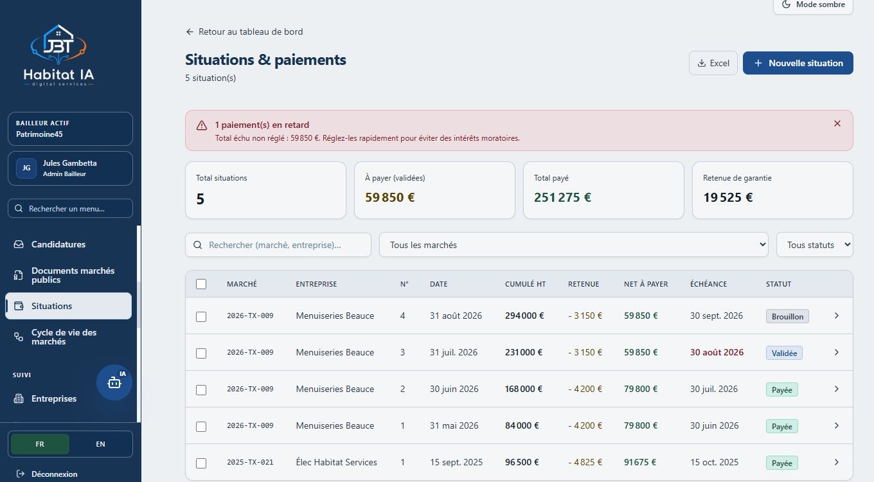This screenshot has width=874, height=482.
Task: Check the Élec Habitat Services row
Action: [x=201, y=463]
